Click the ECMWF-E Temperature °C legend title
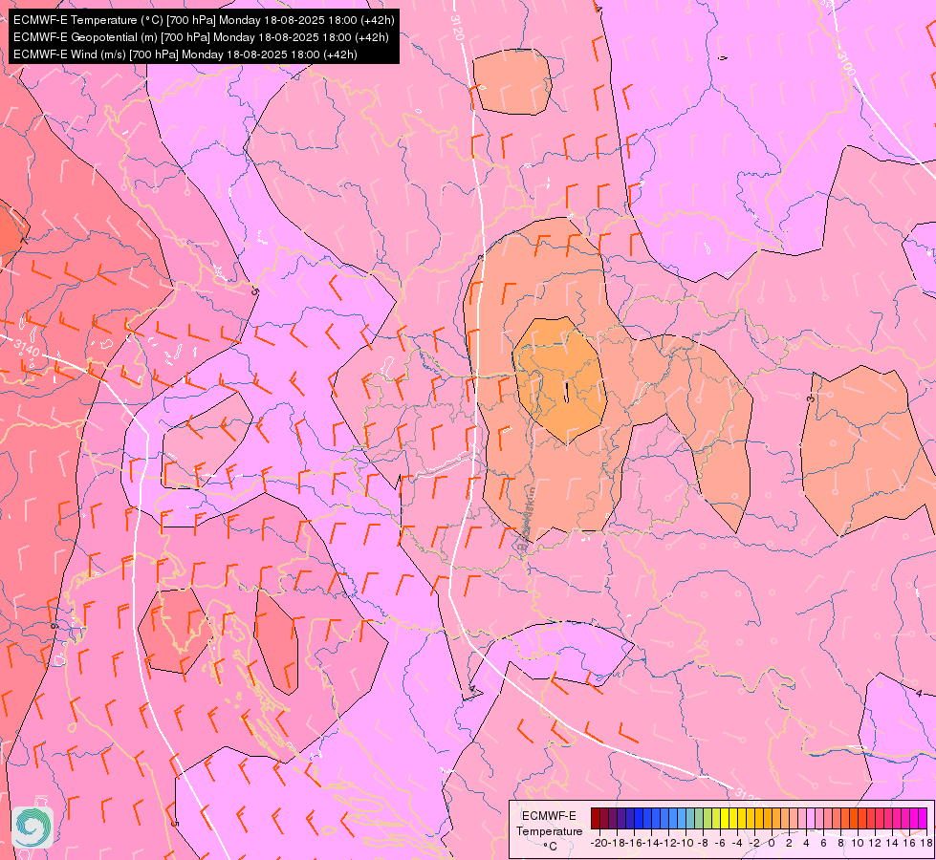936x860 pixels. coord(549,830)
